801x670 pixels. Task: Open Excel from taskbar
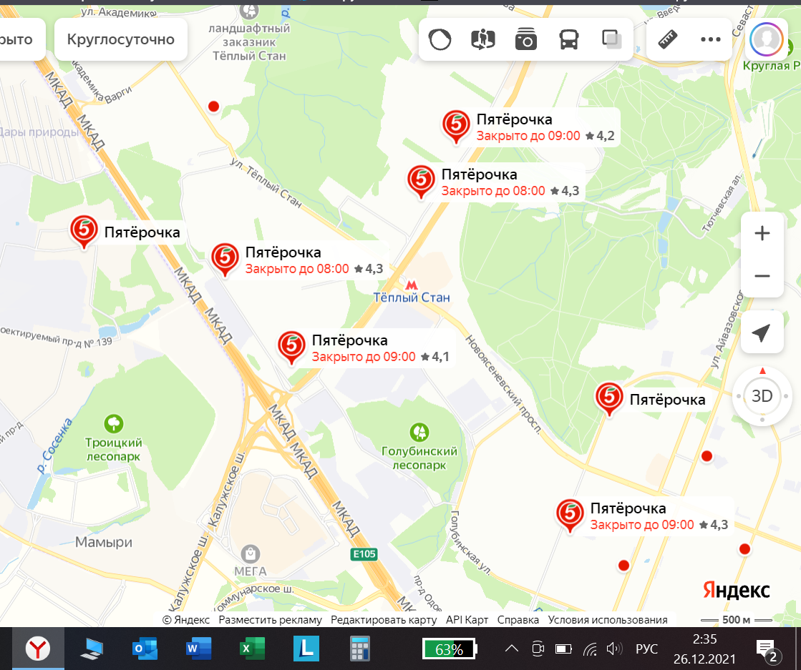(x=253, y=649)
